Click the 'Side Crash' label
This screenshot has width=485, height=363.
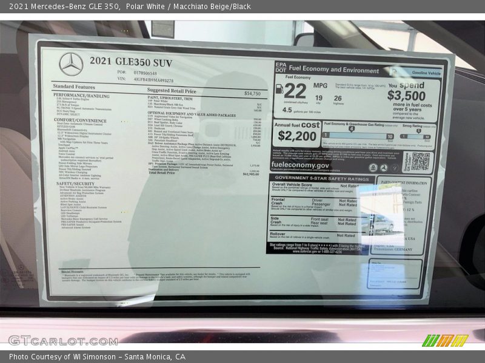coord(276,220)
